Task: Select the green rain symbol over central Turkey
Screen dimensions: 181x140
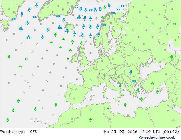Action: [x=153, y=83]
